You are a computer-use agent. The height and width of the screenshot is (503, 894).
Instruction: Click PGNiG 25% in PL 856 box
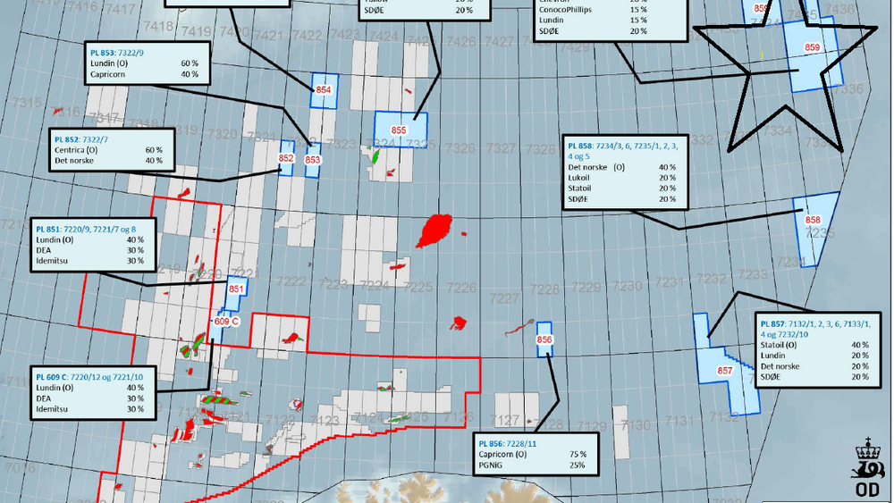tap(532, 465)
